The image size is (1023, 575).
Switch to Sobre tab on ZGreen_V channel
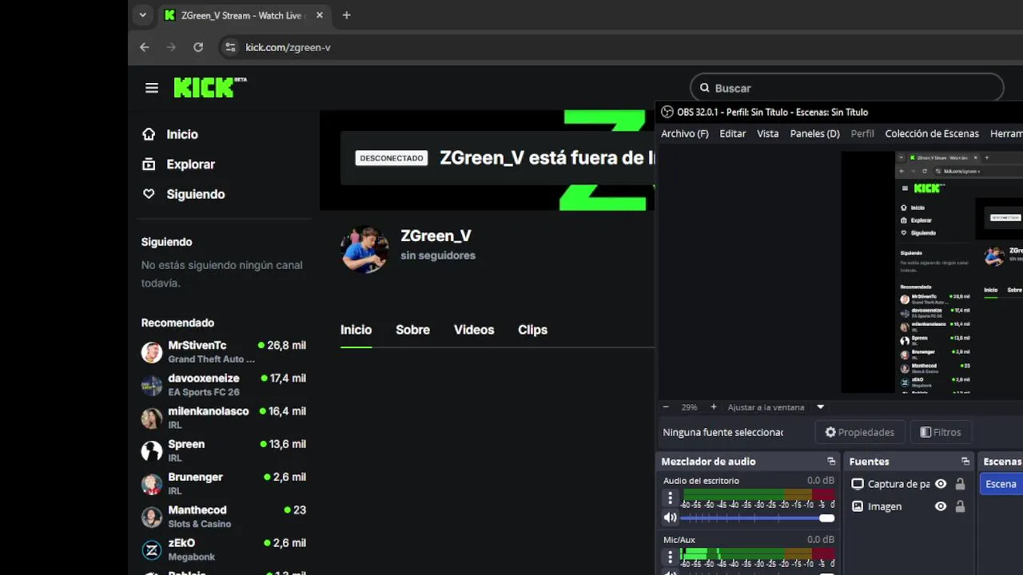pos(413,330)
